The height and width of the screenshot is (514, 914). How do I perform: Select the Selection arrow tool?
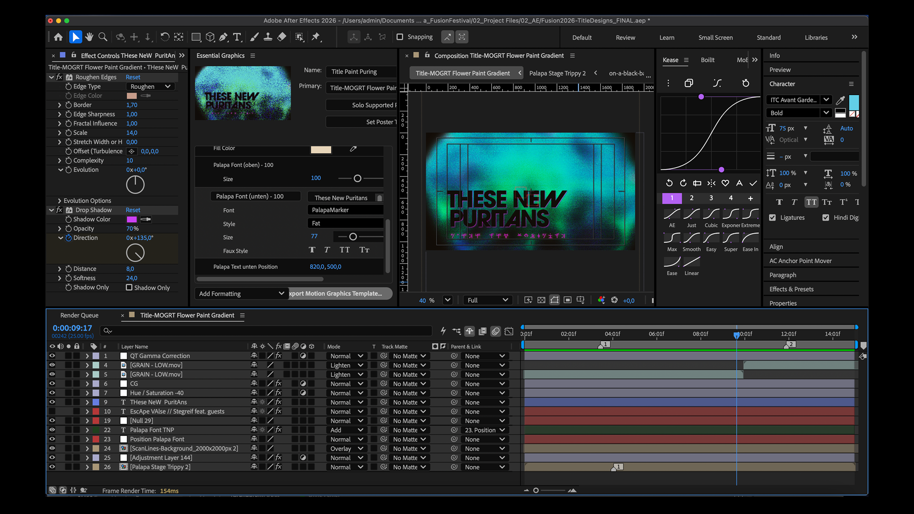click(x=75, y=37)
